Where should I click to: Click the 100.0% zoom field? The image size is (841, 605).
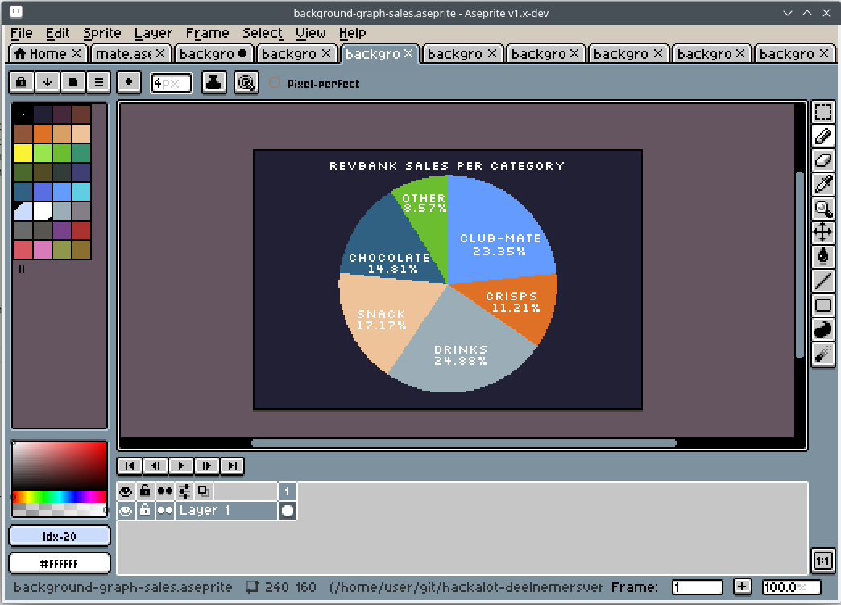(x=792, y=586)
